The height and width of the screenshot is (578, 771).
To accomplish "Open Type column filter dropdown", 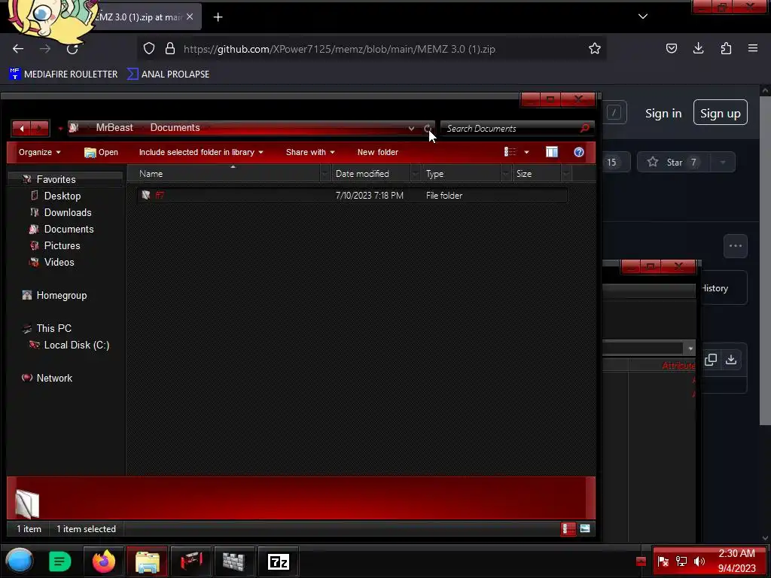I will (506, 174).
